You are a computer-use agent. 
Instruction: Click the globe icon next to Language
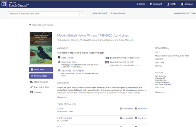[182, 4]
